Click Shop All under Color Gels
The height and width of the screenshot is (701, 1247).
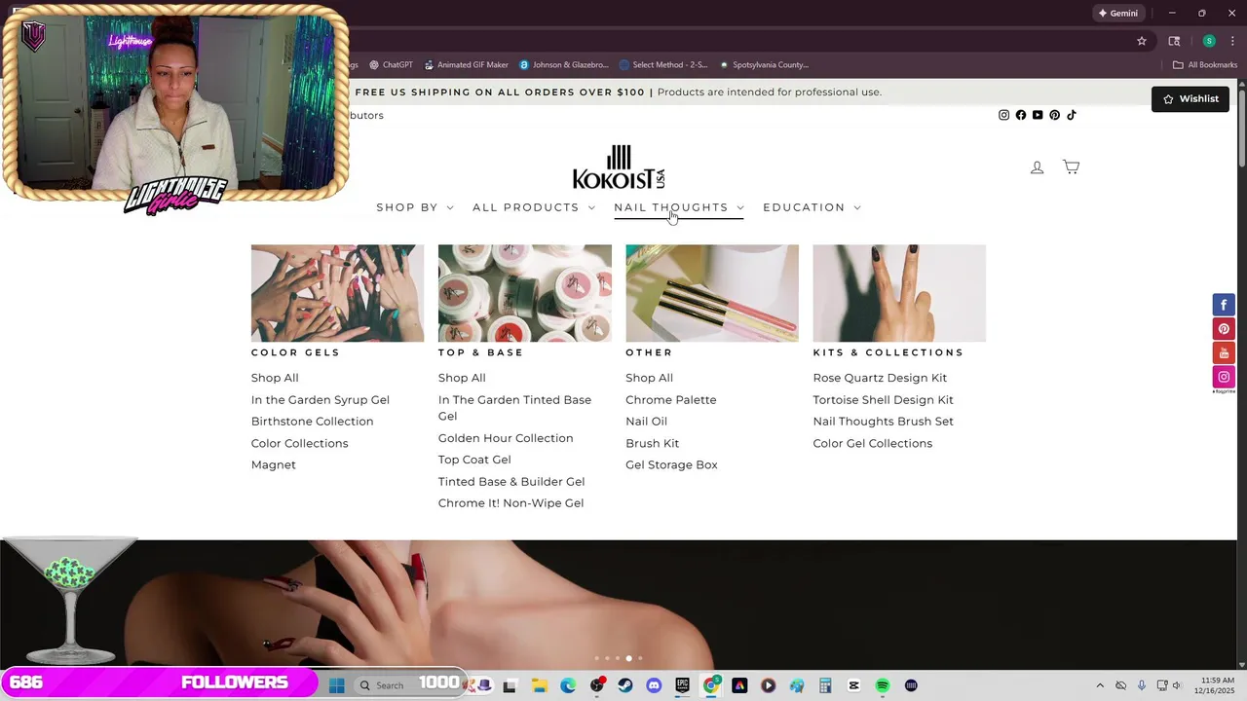tap(275, 378)
